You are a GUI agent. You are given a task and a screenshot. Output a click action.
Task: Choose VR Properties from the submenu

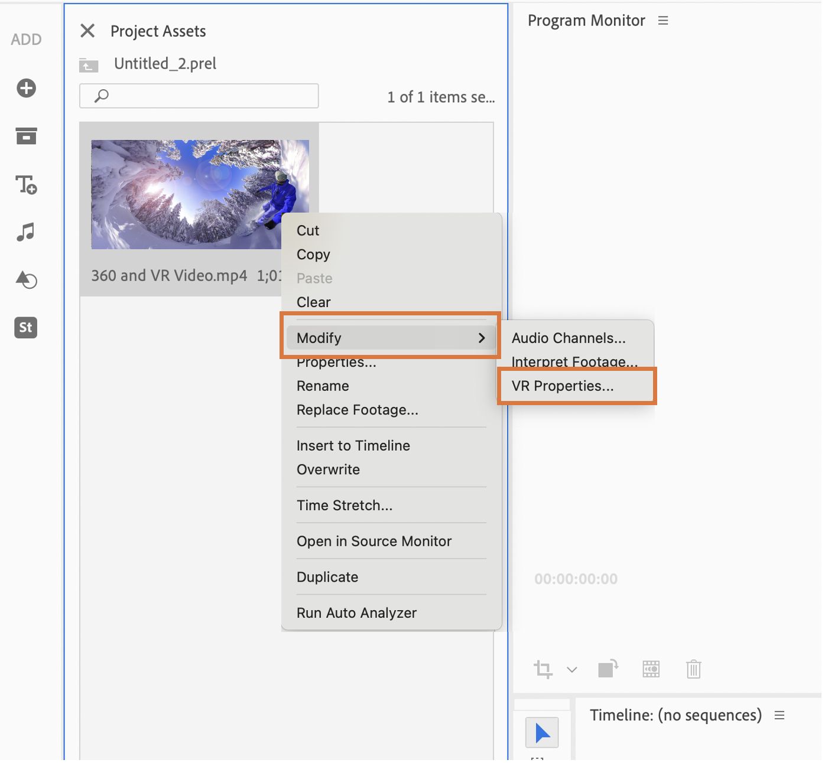[563, 386]
